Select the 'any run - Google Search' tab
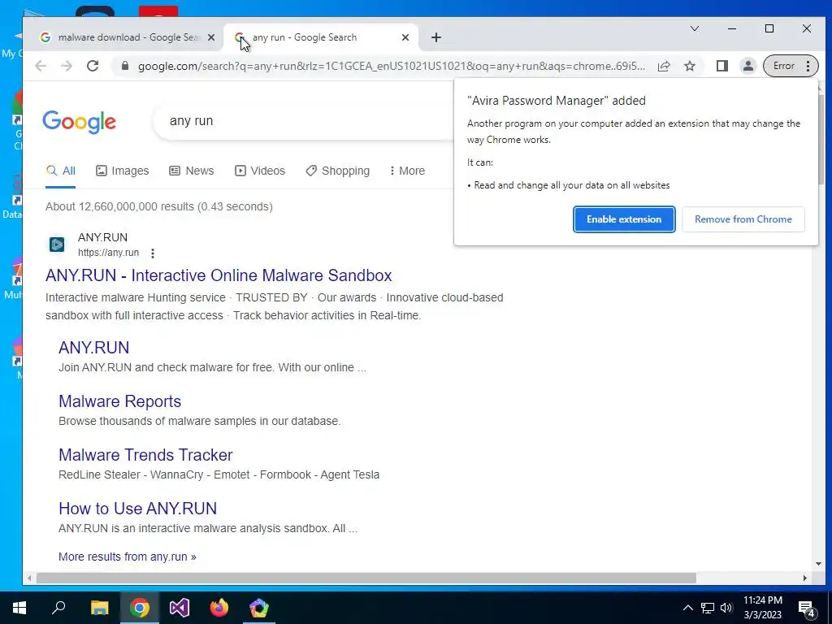The image size is (832, 624). pos(321,37)
